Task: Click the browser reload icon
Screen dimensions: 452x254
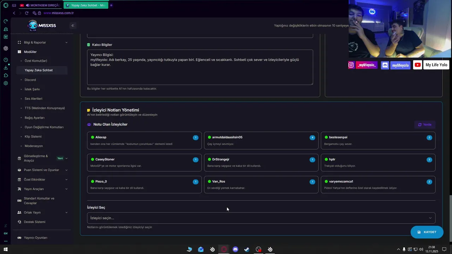Action: point(26,13)
